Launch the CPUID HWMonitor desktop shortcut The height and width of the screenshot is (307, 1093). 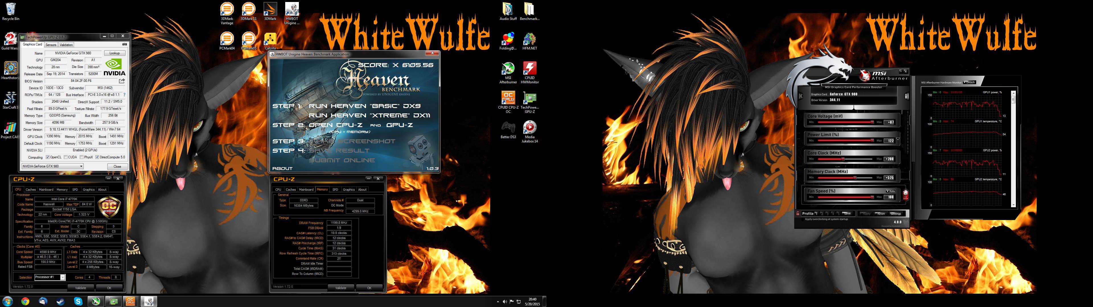pyautogui.click(x=529, y=72)
